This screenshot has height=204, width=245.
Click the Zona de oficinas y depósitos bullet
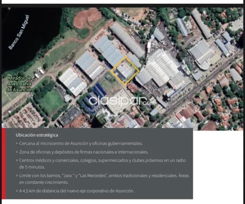tap(82, 152)
